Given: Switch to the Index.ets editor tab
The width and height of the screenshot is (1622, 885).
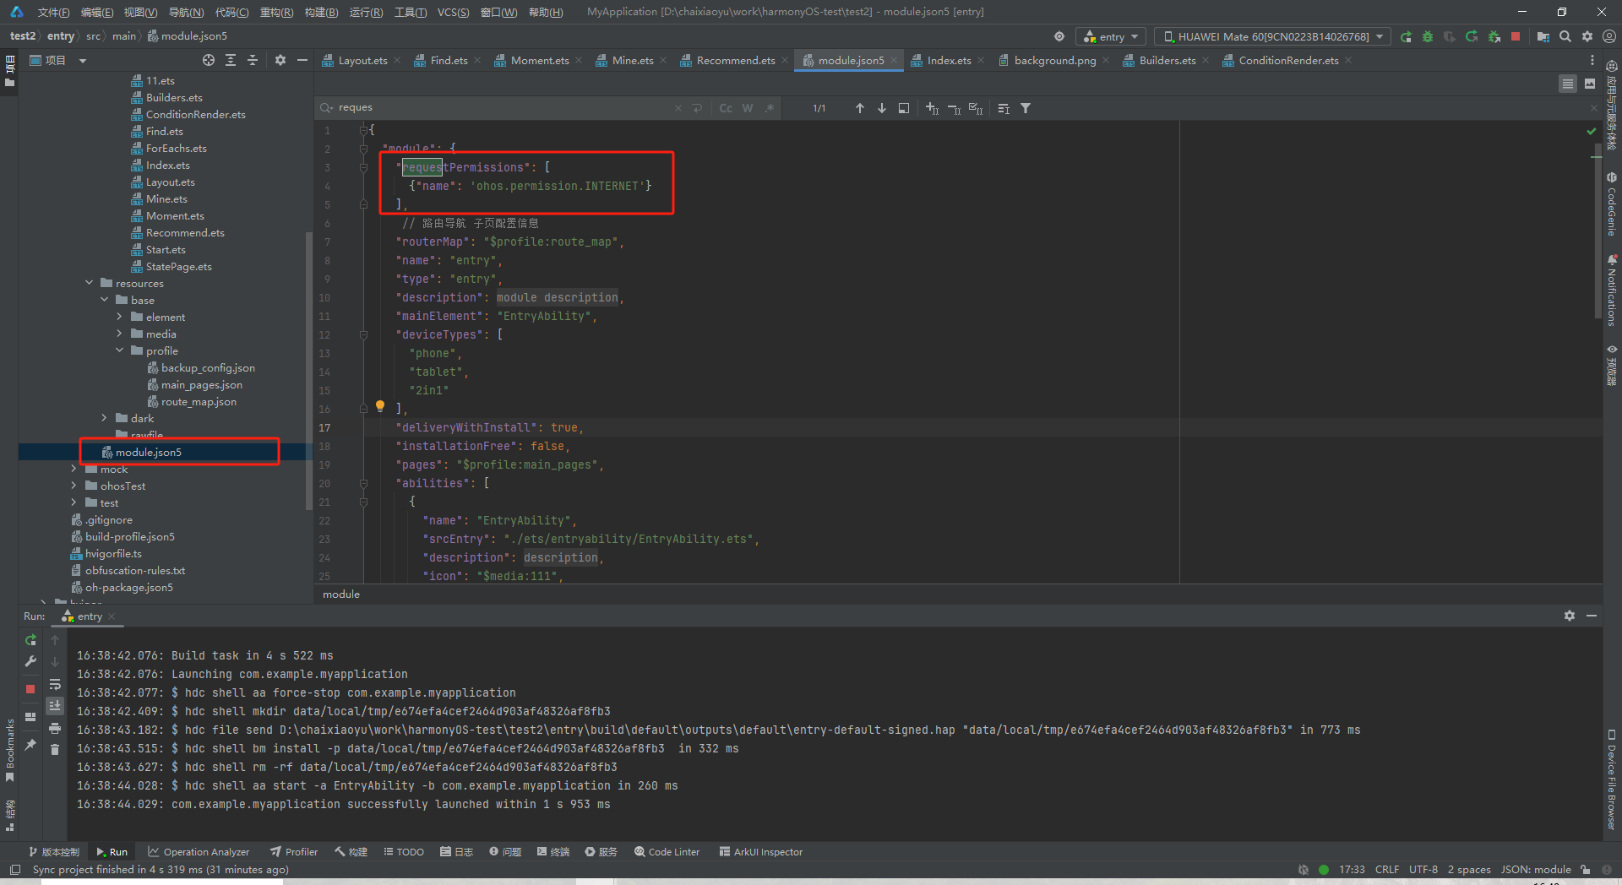Looking at the screenshot, I should click(948, 61).
